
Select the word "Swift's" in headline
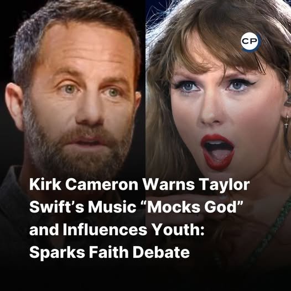coord(56,207)
